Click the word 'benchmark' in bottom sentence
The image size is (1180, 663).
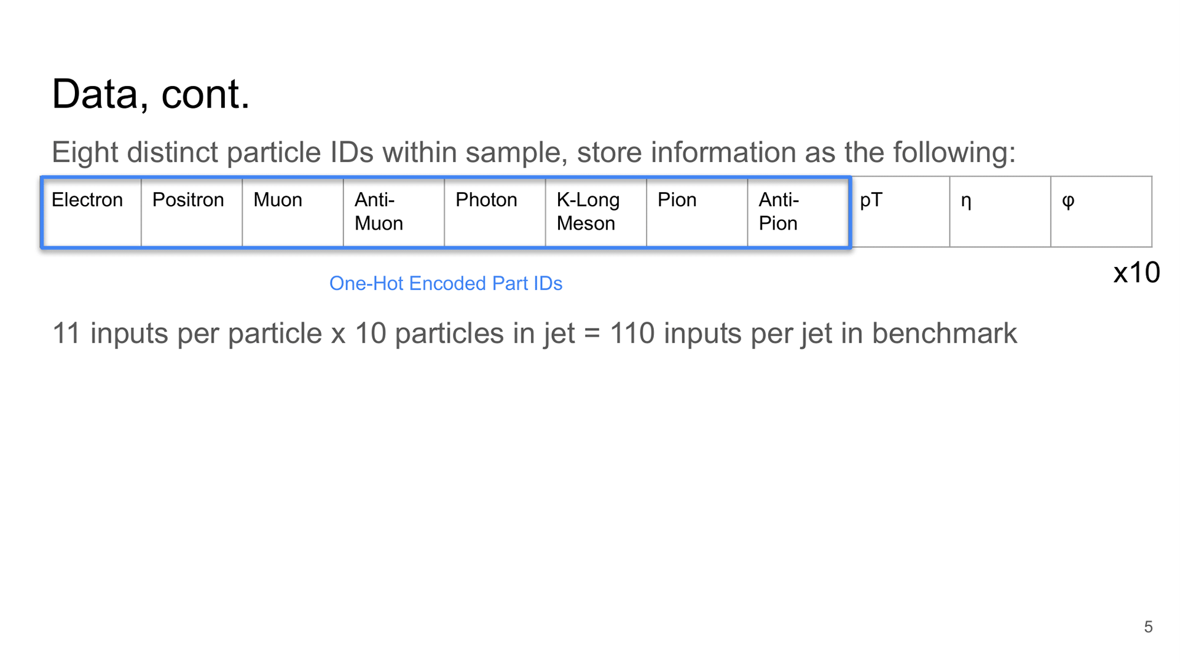(945, 333)
